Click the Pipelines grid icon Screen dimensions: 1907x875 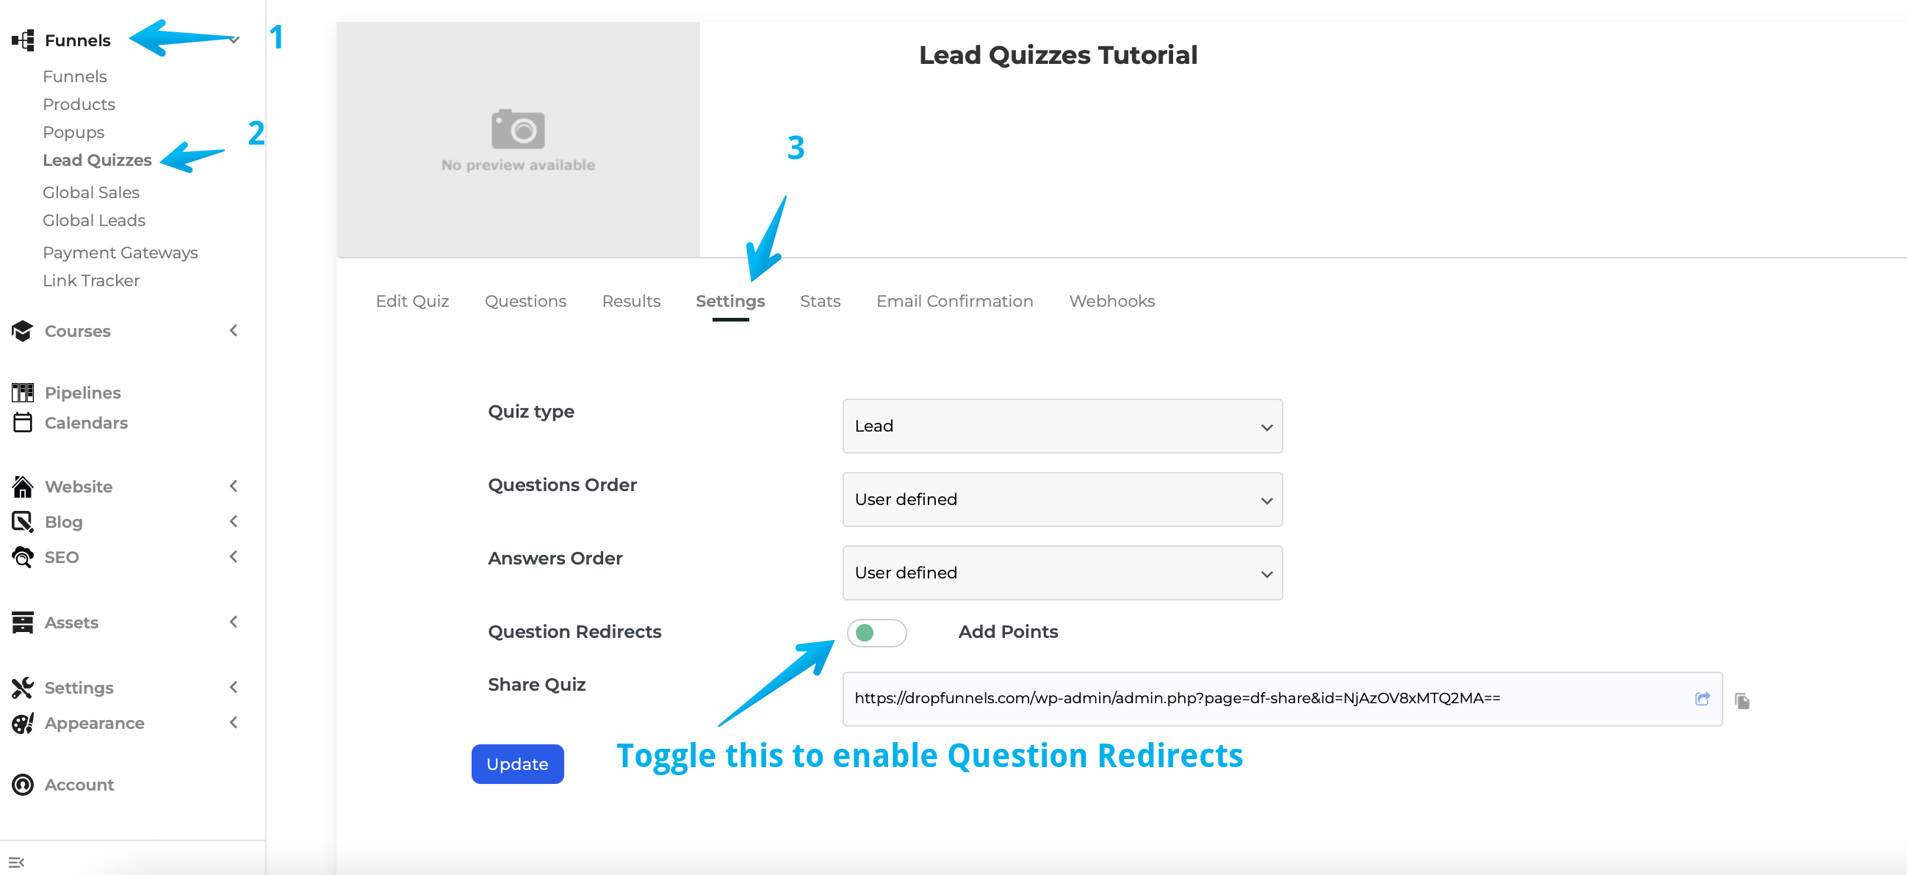click(x=22, y=392)
